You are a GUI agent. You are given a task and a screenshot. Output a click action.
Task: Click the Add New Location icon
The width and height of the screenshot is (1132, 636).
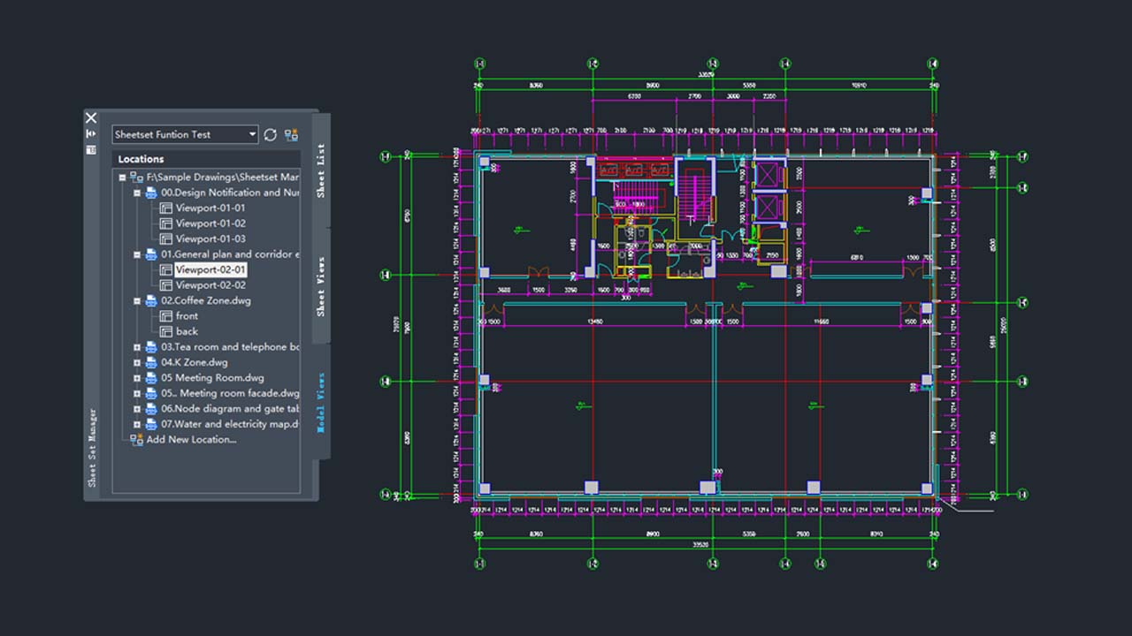click(x=136, y=439)
